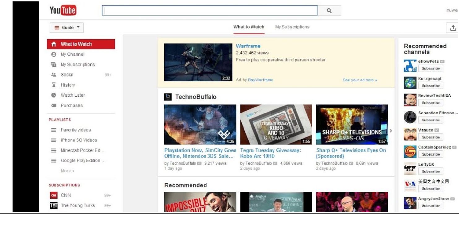Click the Kurzgesagt channel avatar
459x239 pixels.
(410, 83)
